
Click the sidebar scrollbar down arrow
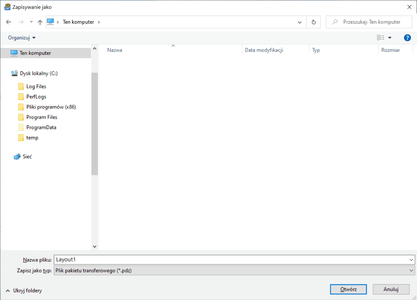95,247
